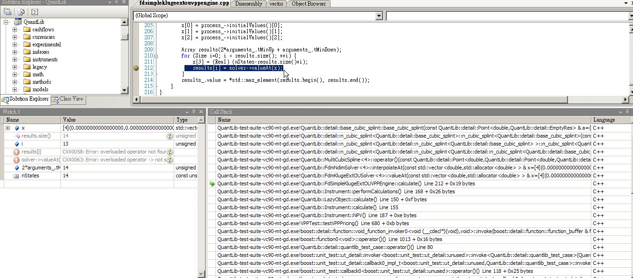633x278 pixels.
Task: Click refresh icon for results[i] watch error
Action: click(x=170, y=152)
